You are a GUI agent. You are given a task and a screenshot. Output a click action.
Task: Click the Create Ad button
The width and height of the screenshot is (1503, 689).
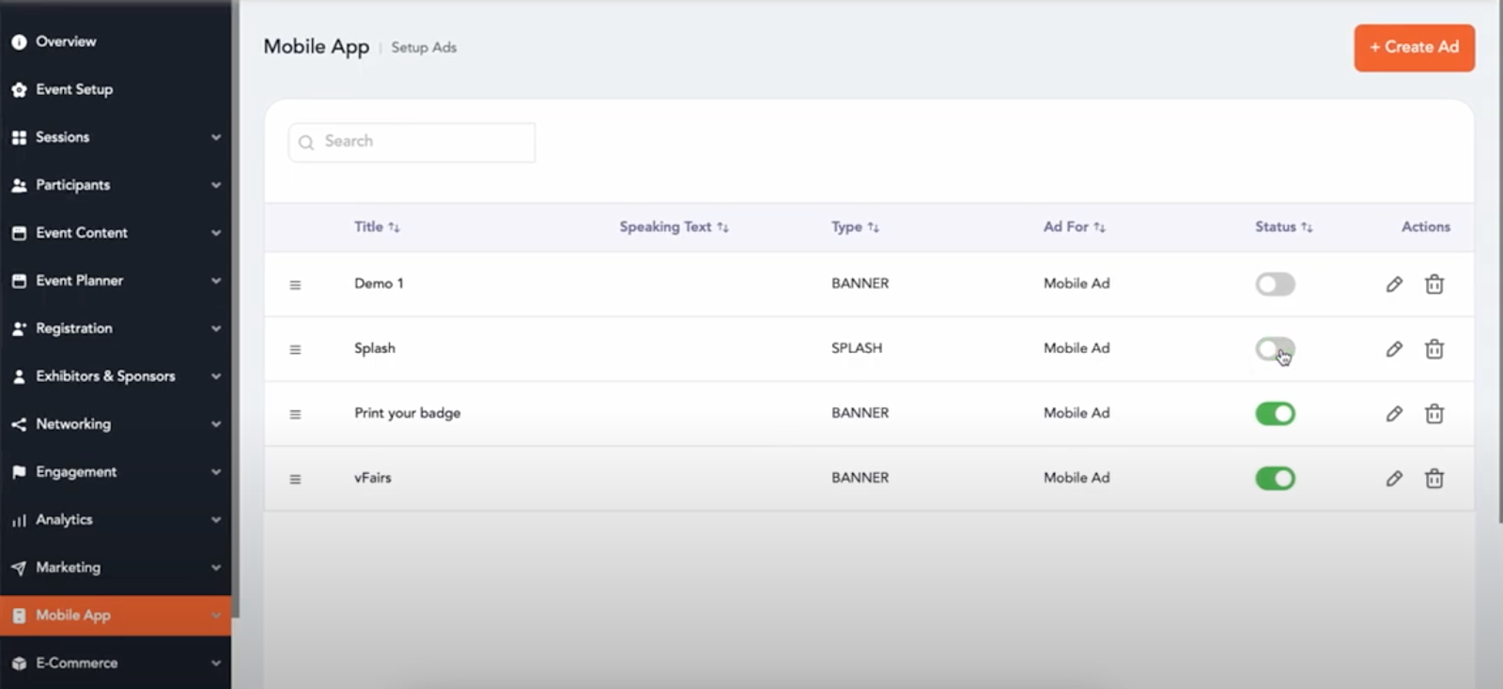pyautogui.click(x=1414, y=47)
